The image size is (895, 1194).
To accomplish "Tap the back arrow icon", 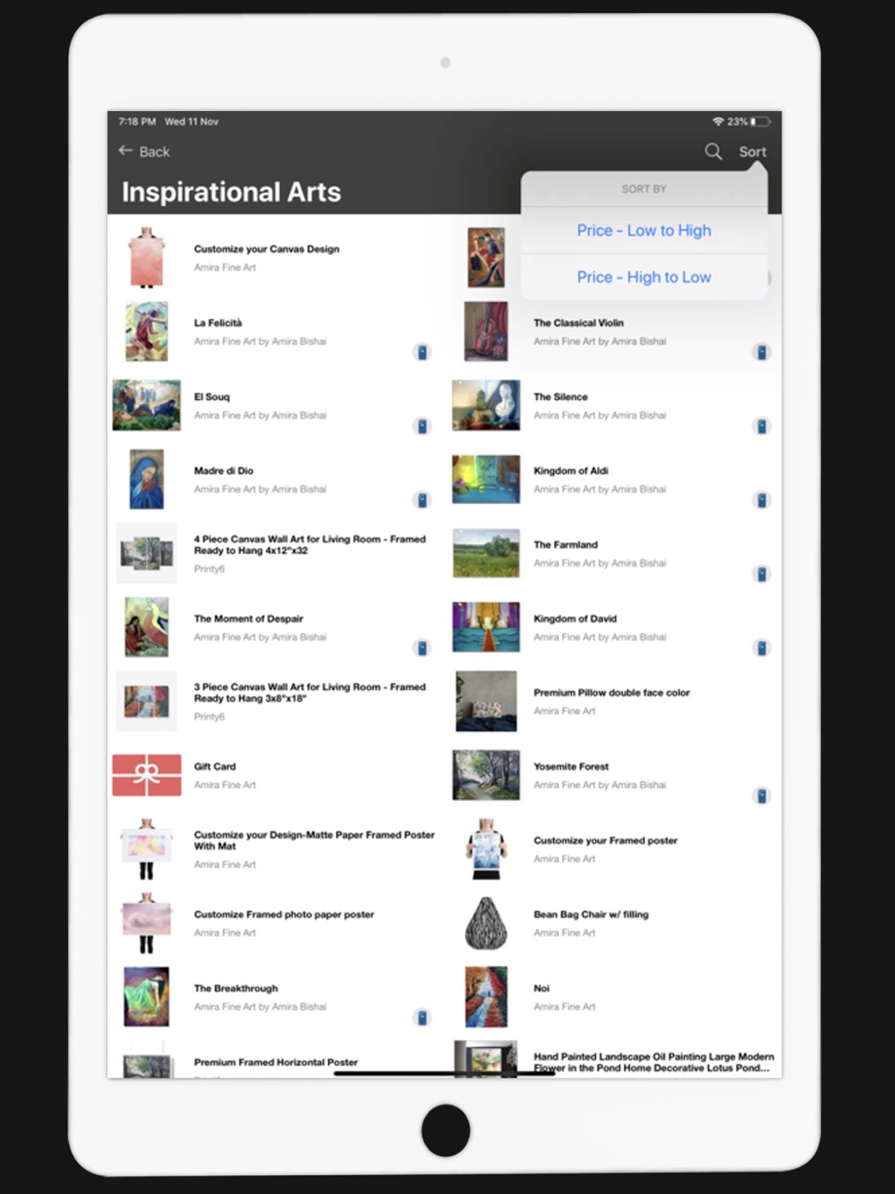I will (x=125, y=150).
